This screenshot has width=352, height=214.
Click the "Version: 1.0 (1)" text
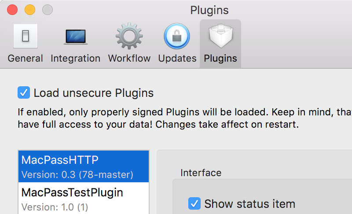click(55, 207)
